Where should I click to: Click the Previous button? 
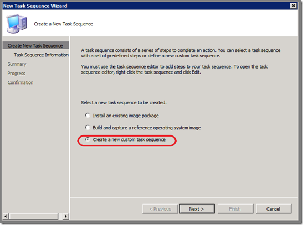click(160, 209)
